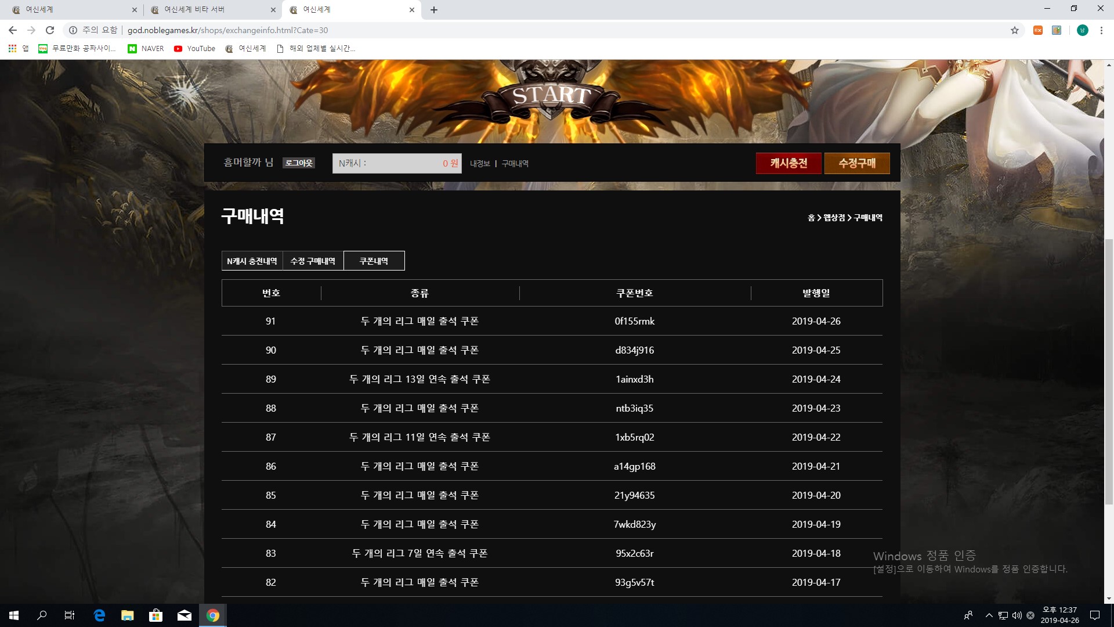1114x627 pixels.
Task: Launch Microsoft Edge from the taskbar
Action: [x=99, y=615]
